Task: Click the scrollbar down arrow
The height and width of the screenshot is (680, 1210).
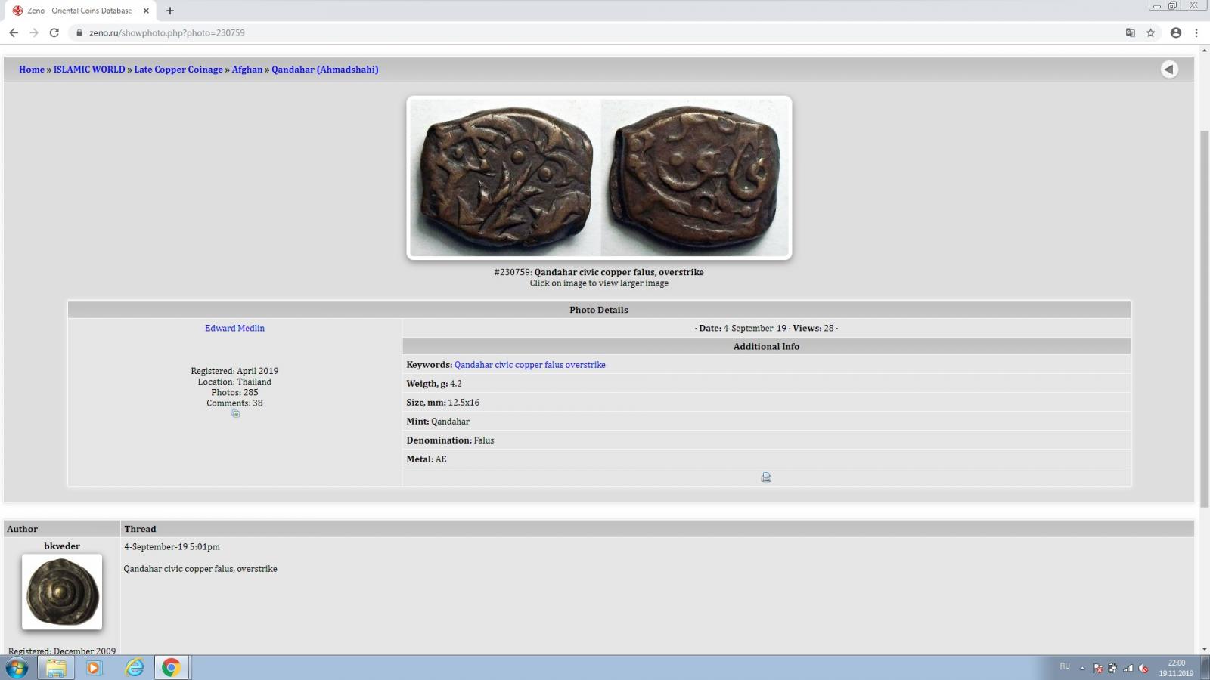Action: click(1205, 649)
